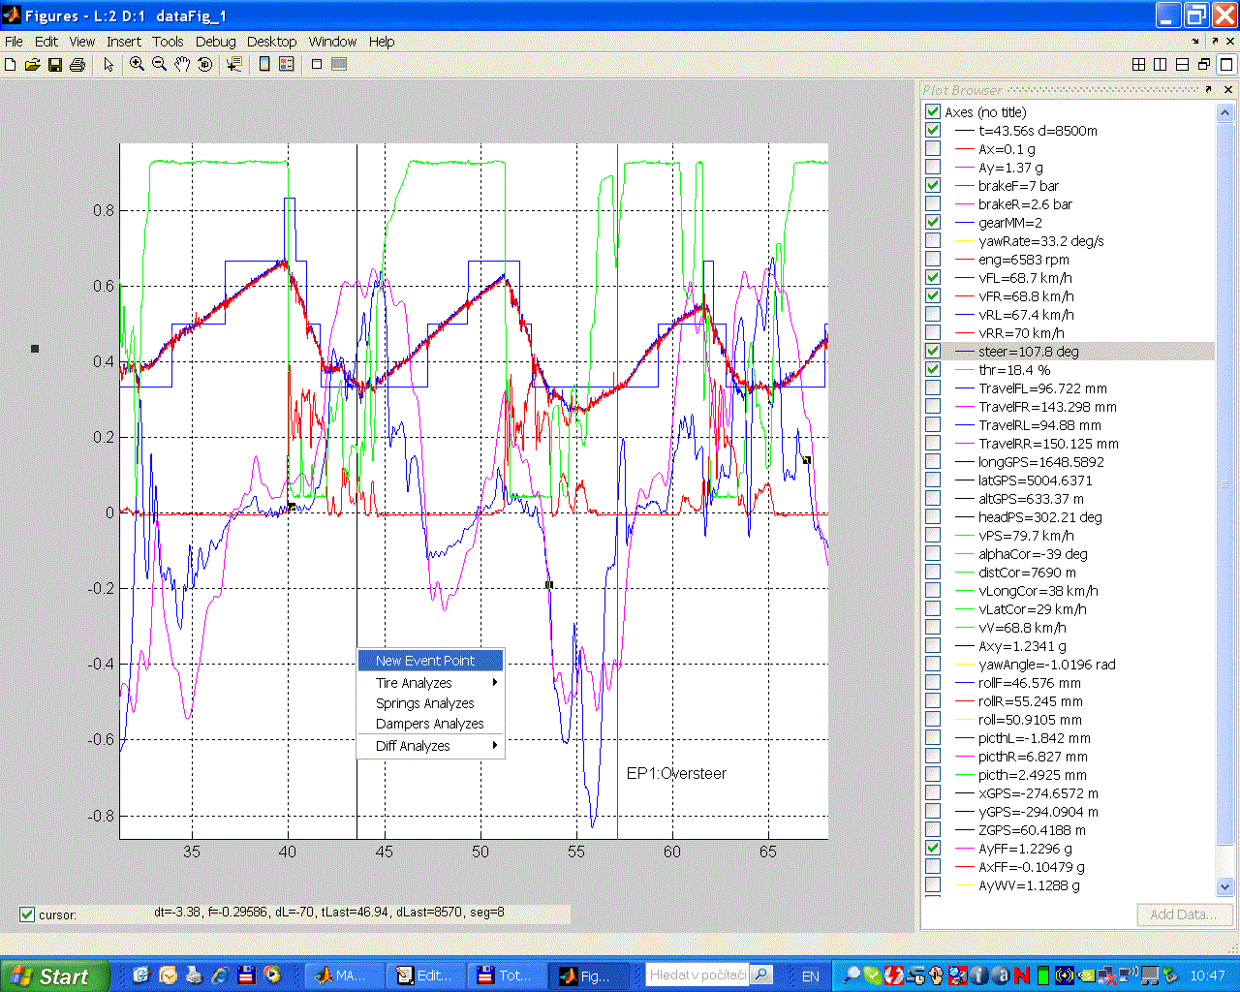Screen dimensions: 1240x992
Task: Click the Print Figure icon
Action: 77,65
